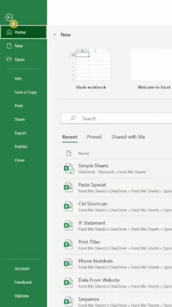Click the New page icon in sidebar
This screenshot has height=307, width=172.
point(9,46)
